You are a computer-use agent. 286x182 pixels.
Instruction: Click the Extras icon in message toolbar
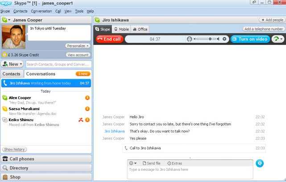click(169, 163)
